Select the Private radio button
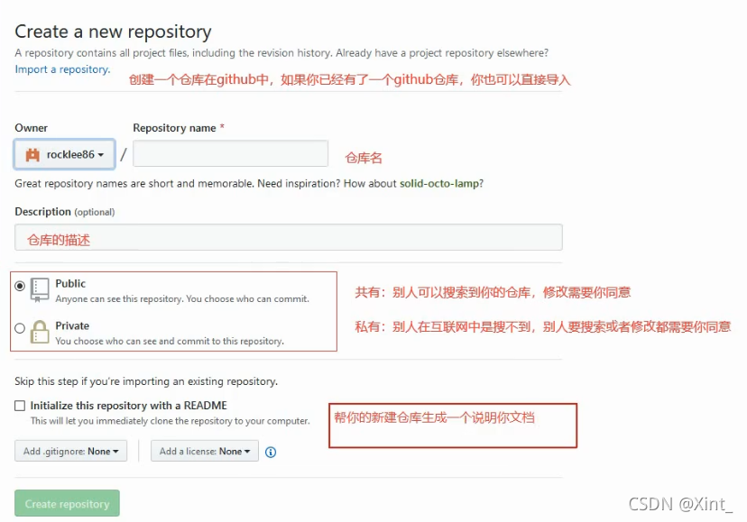 point(20,328)
